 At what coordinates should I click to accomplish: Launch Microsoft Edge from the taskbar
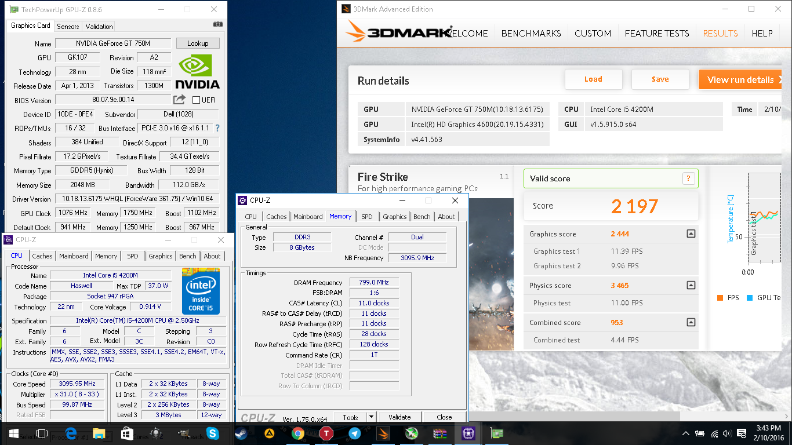tap(71, 433)
